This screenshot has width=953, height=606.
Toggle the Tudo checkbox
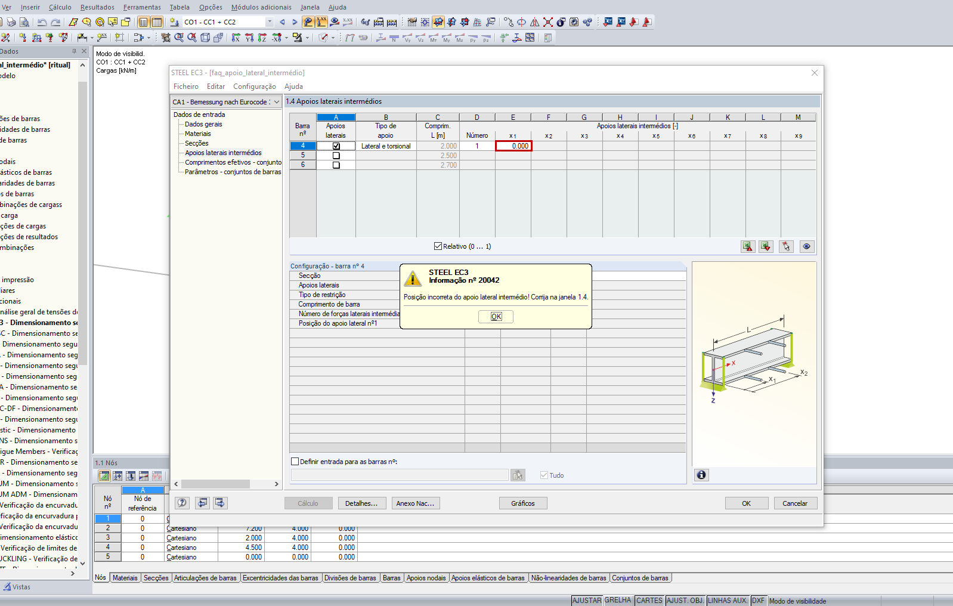click(x=544, y=475)
